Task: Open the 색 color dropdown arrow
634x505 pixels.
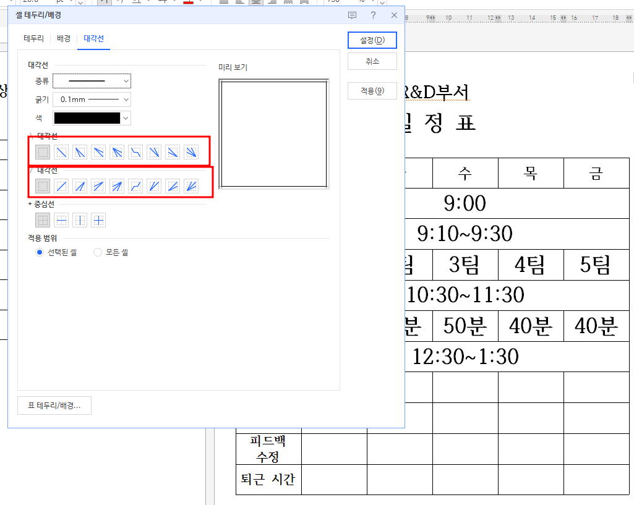Action: [x=126, y=118]
